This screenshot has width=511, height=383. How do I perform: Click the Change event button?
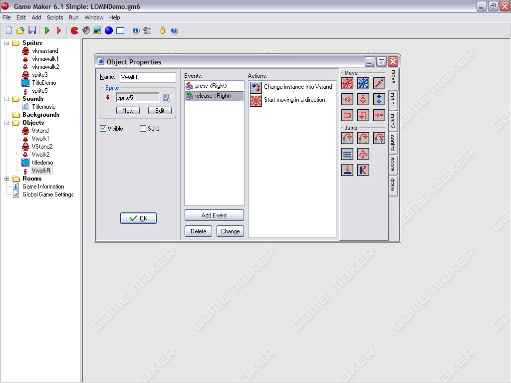pyautogui.click(x=231, y=231)
